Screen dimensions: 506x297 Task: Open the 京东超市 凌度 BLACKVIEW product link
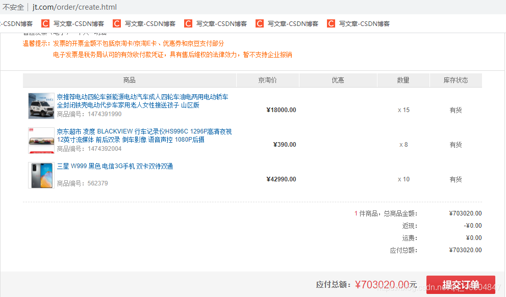click(x=144, y=136)
